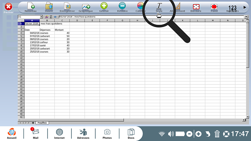Screen dimensions: 251x141
Task: Add a new sheet with plus button
Action: pos(33,123)
